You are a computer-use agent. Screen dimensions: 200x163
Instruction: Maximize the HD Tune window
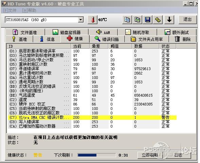(x=191, y=4)
